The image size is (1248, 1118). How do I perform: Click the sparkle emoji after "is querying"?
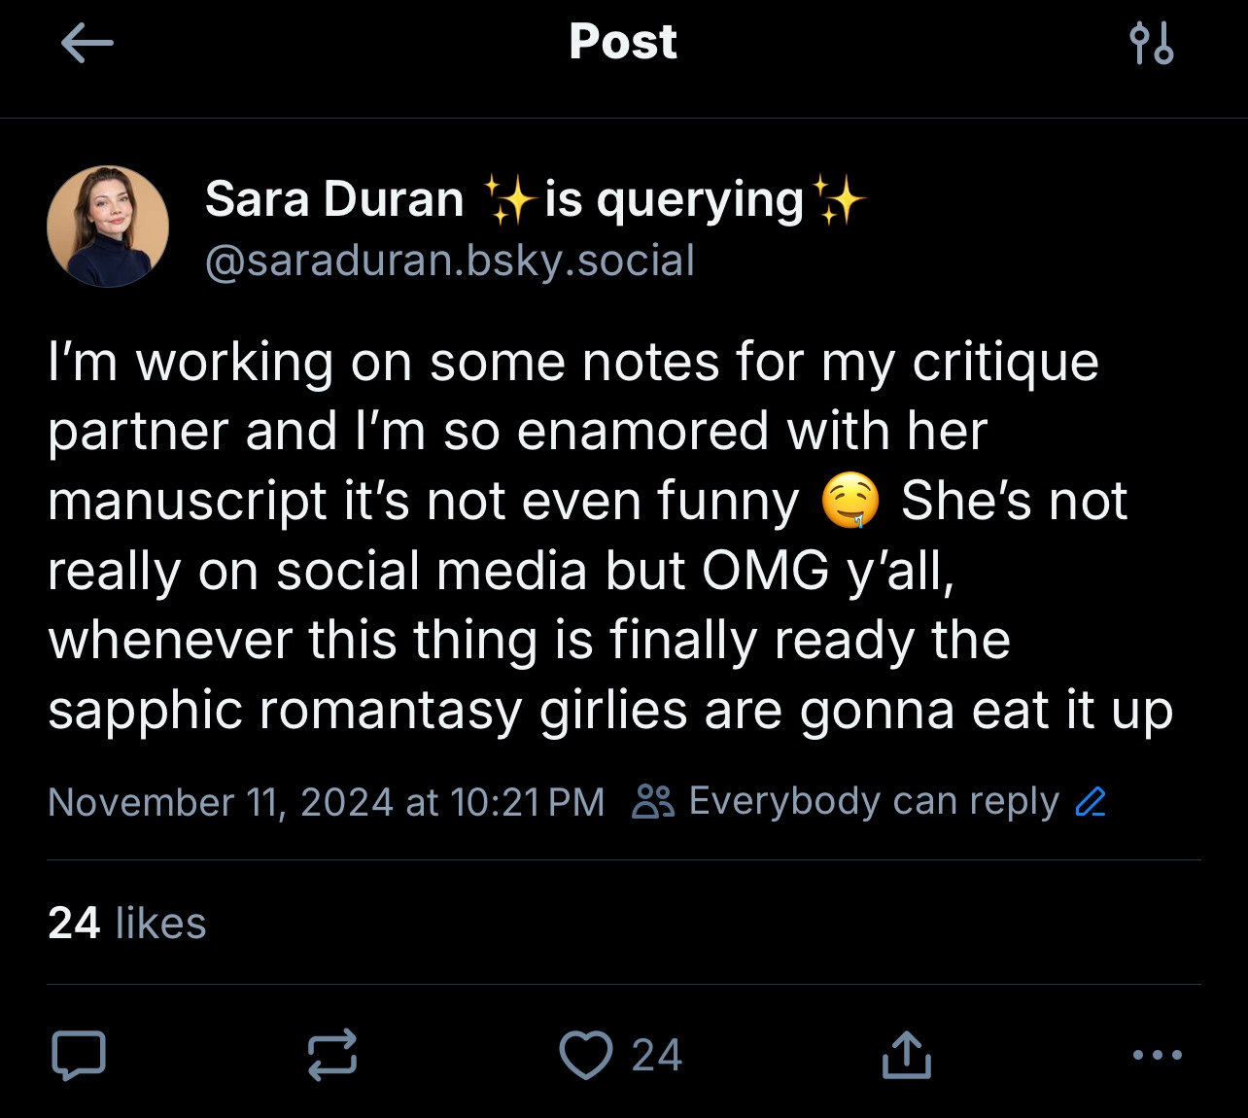[x=839, y=199]
